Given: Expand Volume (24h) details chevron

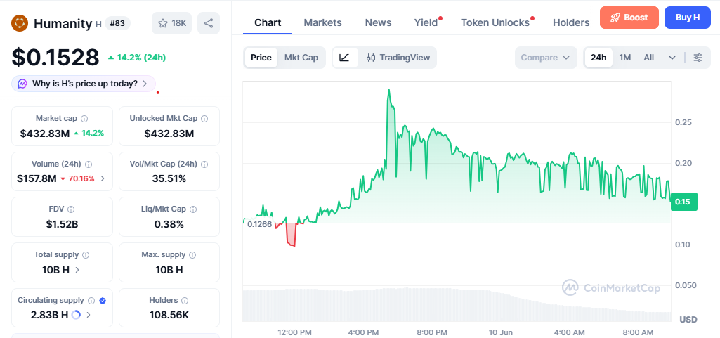Looking at the screenshot, I should 103,178.
